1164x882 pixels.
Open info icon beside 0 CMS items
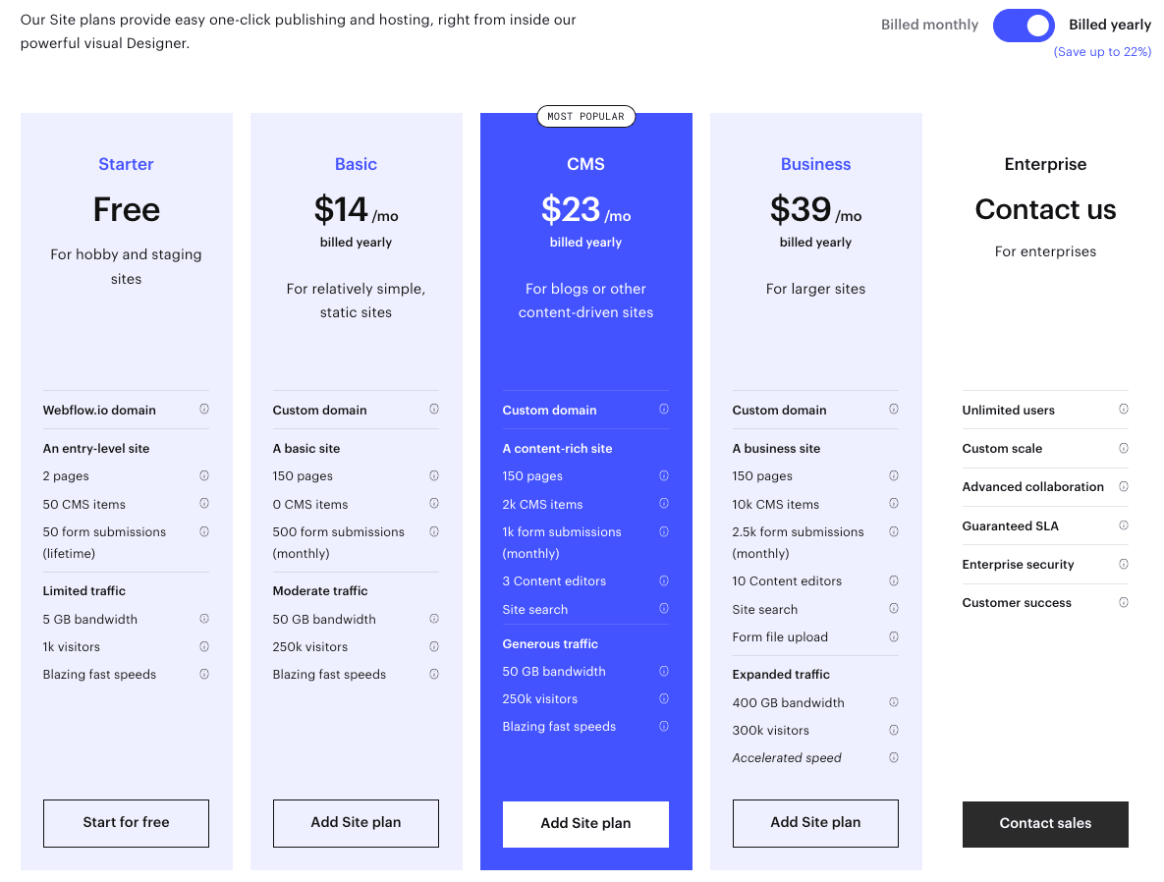[x=434, y=503]
